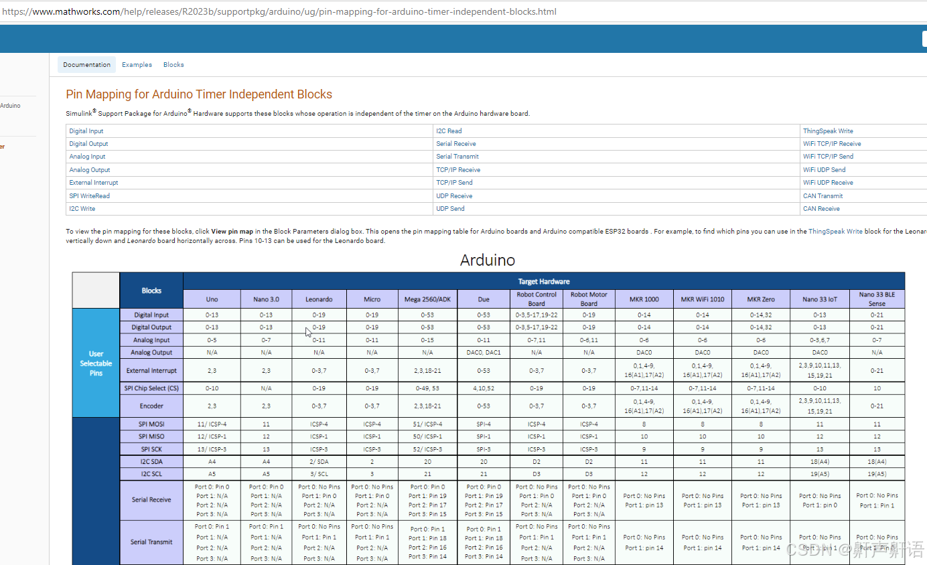This screenshot has width=927, height=565.
Task: Click the SPI MISO row header
Action: [x=151, y=436]
